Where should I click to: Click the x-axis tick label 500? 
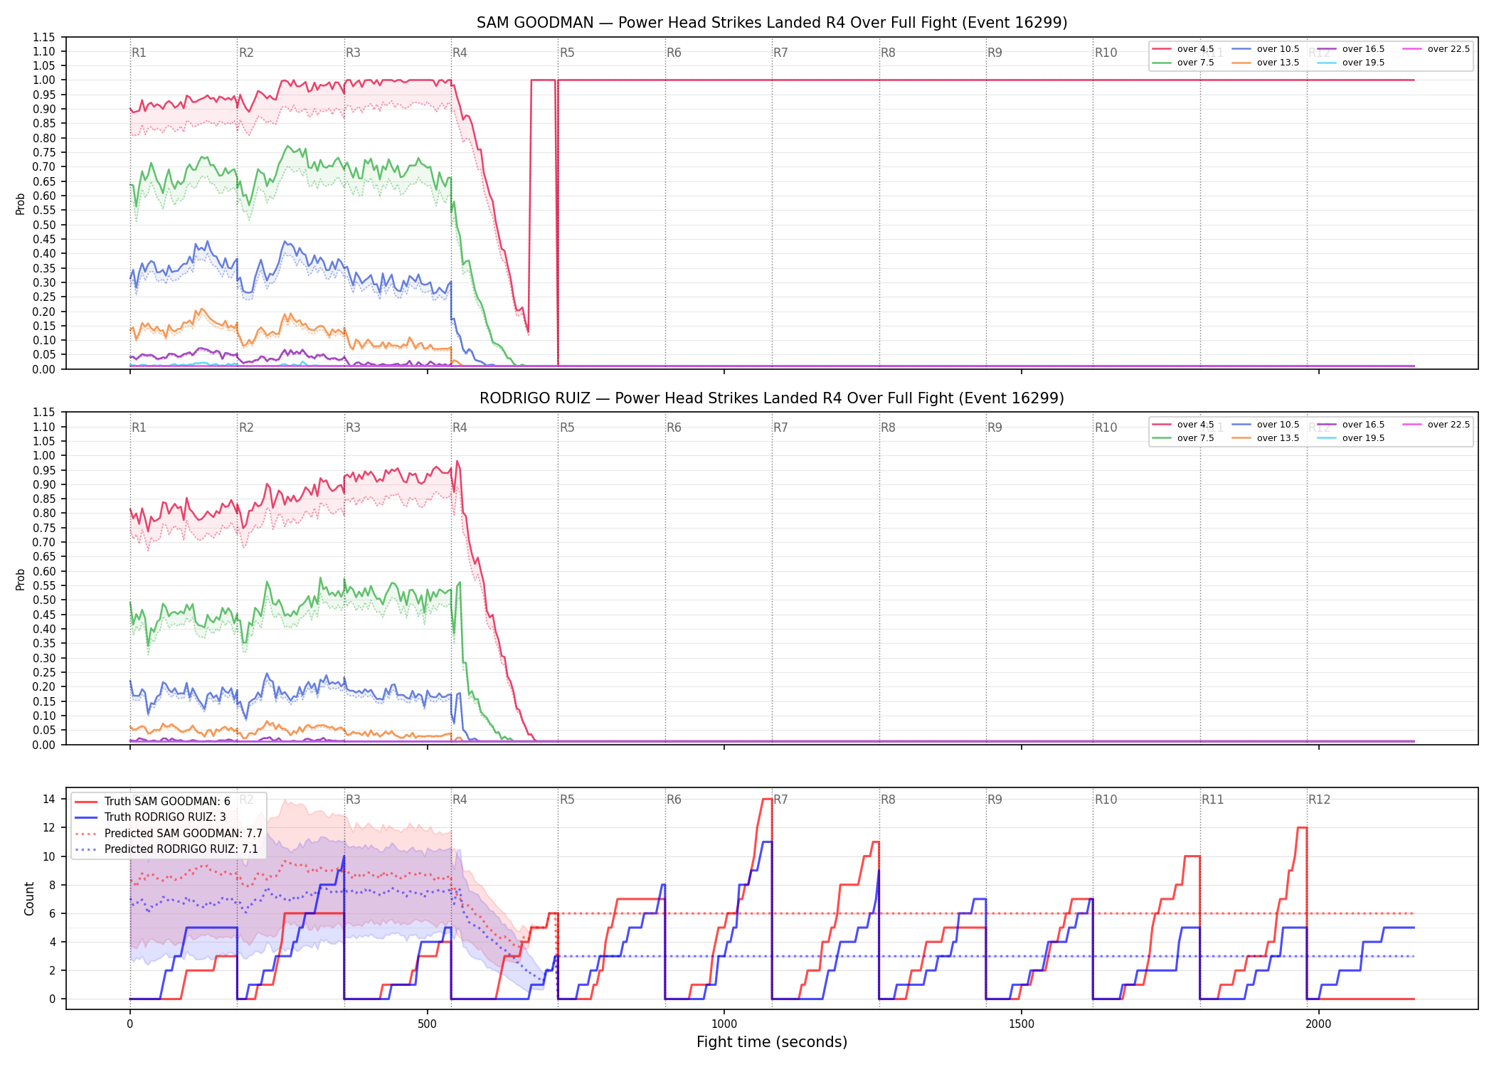pyautogui.click(x=427, y=1024)
